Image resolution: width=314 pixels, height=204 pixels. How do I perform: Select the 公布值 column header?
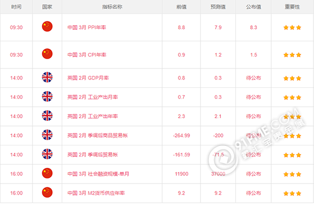pos(253,7)
